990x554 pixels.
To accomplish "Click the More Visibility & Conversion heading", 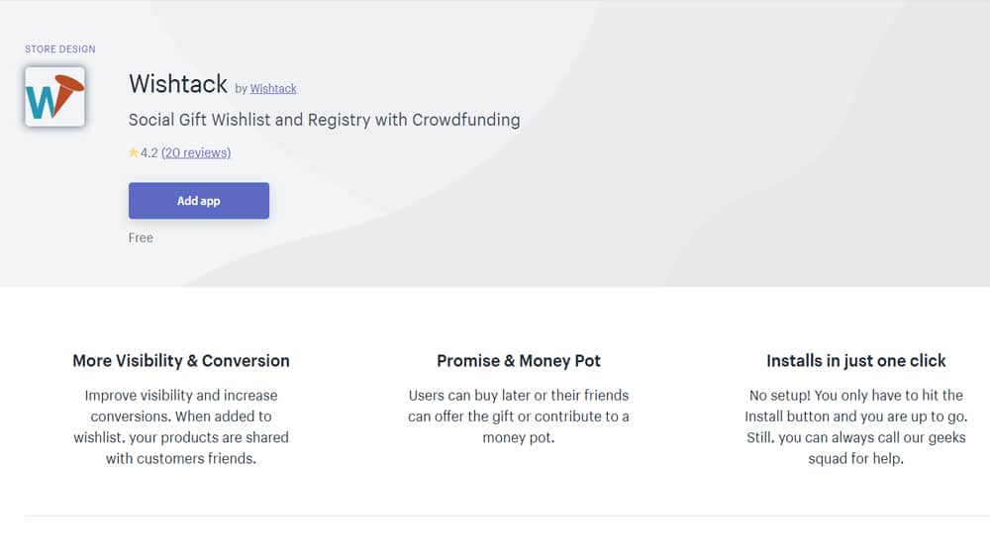I will (x=181, y=361).
